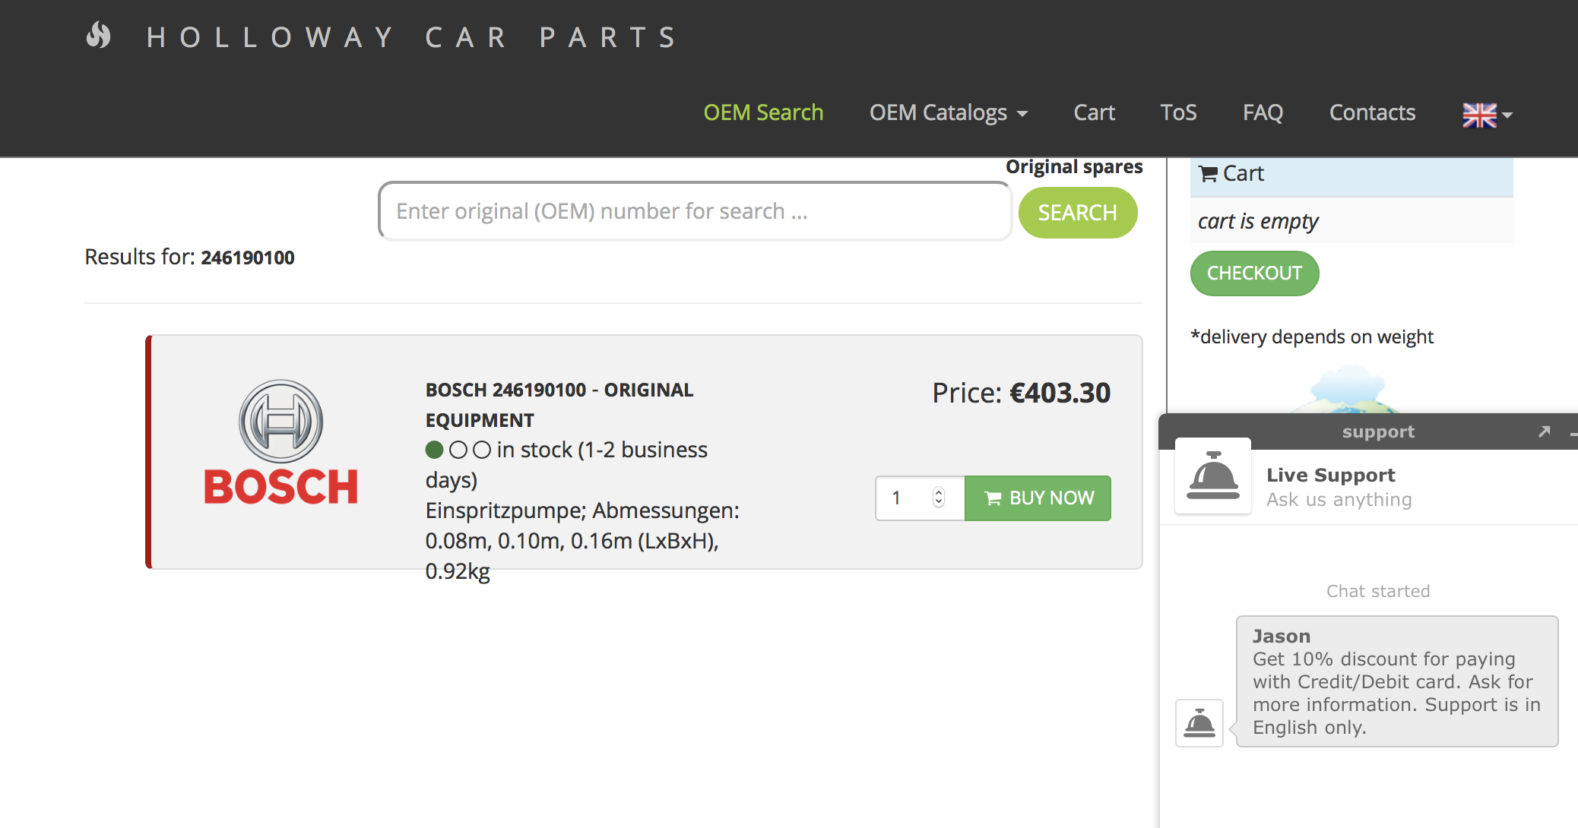Click the BUY NOW button
Image resolution: width=1578 pixels, height=828 pixels.
click(x=1038, y=498)
